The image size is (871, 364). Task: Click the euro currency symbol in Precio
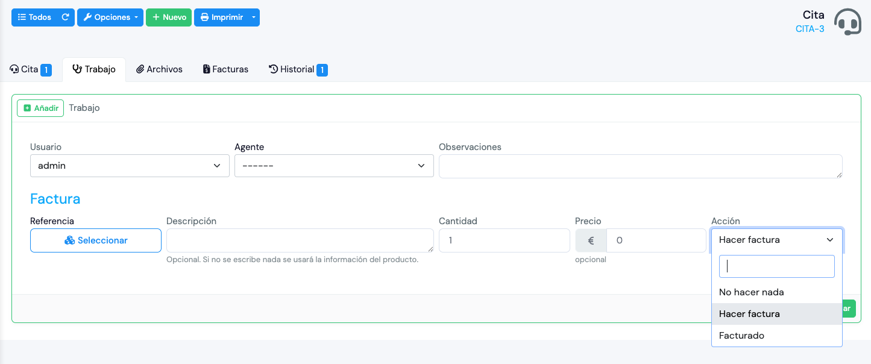(x=591, y=240)
